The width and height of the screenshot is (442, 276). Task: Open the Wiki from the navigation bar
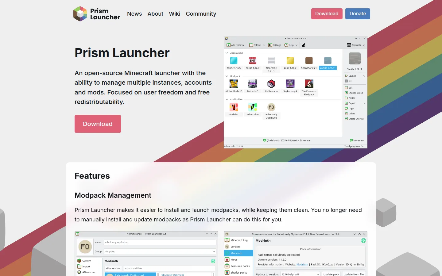(174, 14)
